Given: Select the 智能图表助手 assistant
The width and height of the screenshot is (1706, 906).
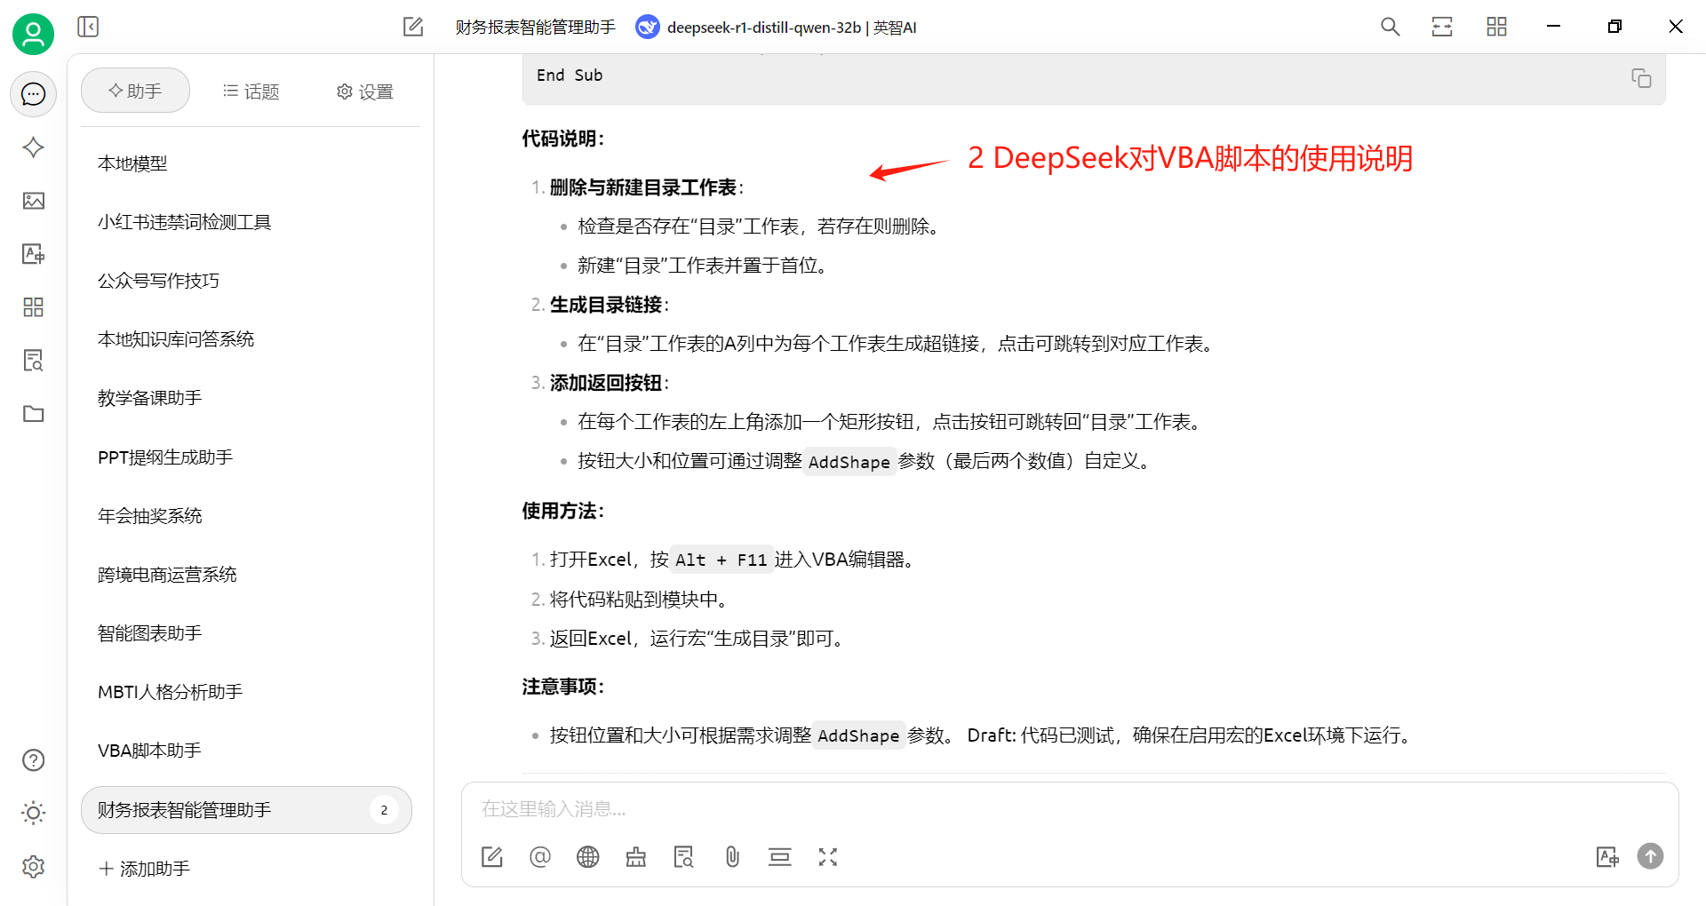Looking at the screenshot, I should (246, 633).
